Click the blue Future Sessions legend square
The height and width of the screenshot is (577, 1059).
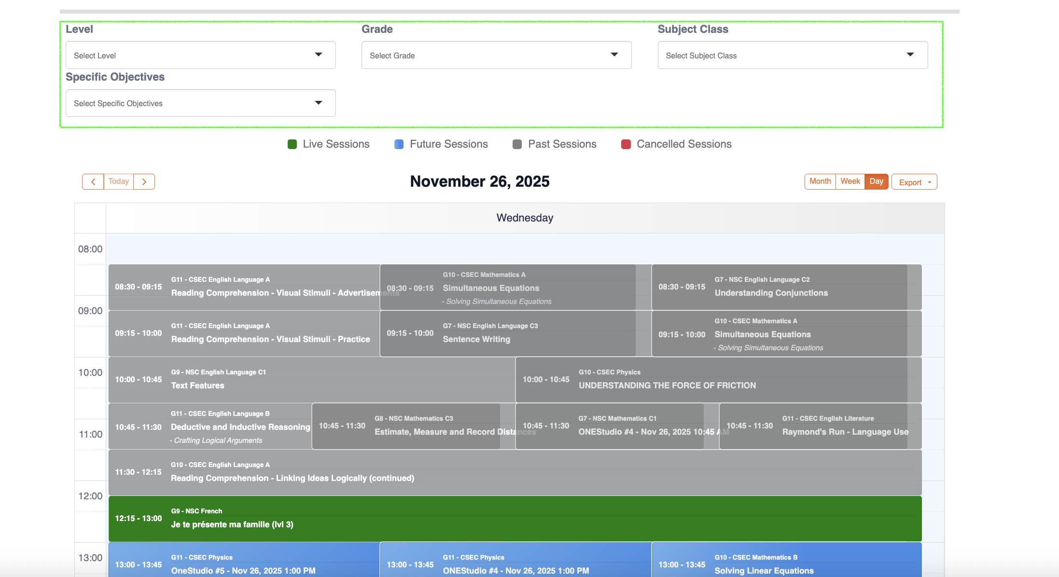399,144
